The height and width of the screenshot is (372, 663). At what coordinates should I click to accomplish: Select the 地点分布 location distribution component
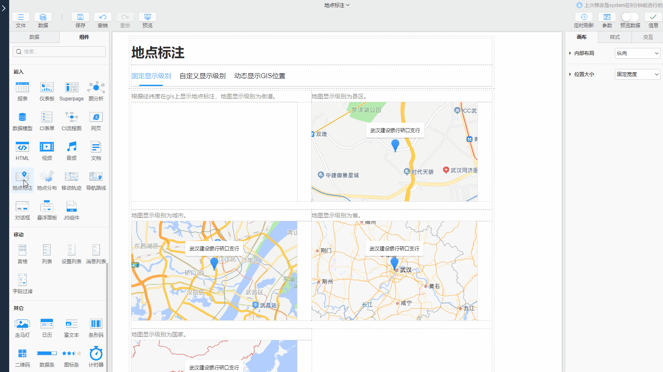47,177
